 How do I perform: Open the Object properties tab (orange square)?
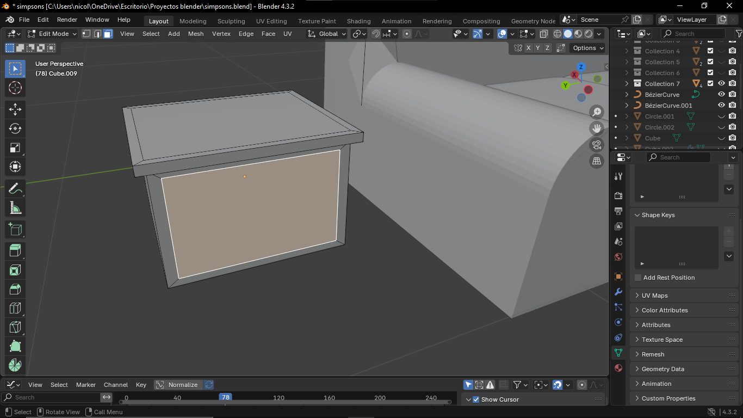coord(618,276)
